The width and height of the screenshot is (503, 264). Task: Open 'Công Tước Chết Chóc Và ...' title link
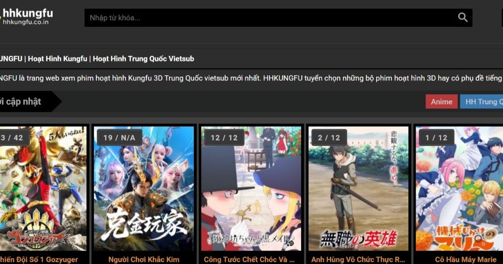pos(249,260)
